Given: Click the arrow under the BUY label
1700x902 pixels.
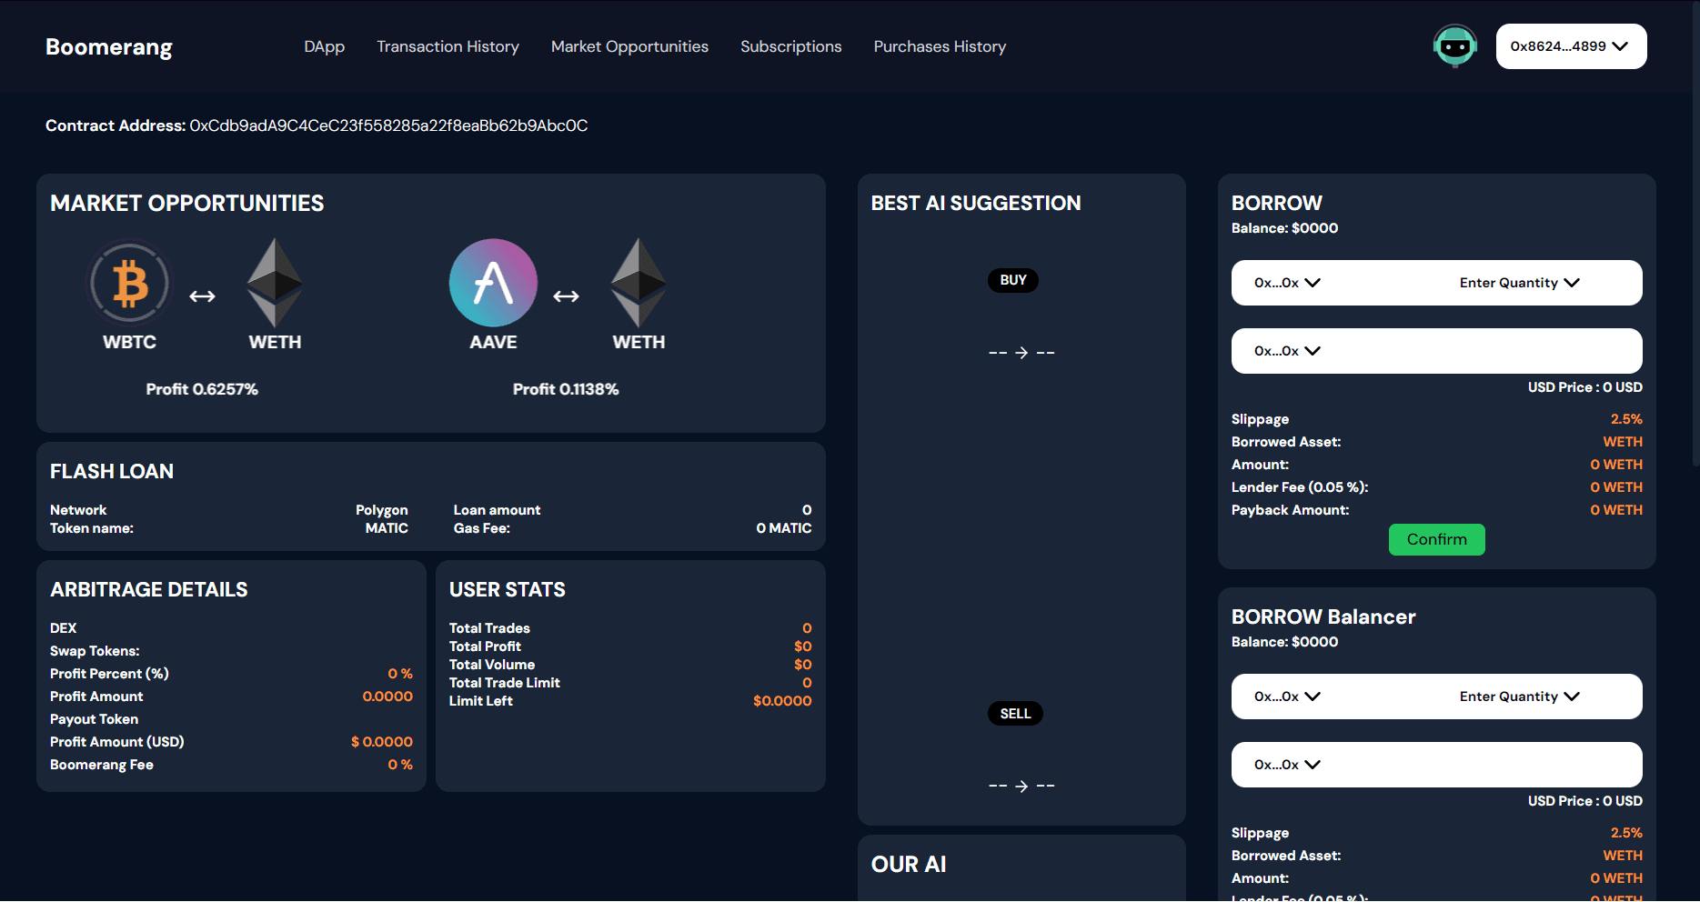Looking at the screenshot, I should click(x=1021, y=353).
